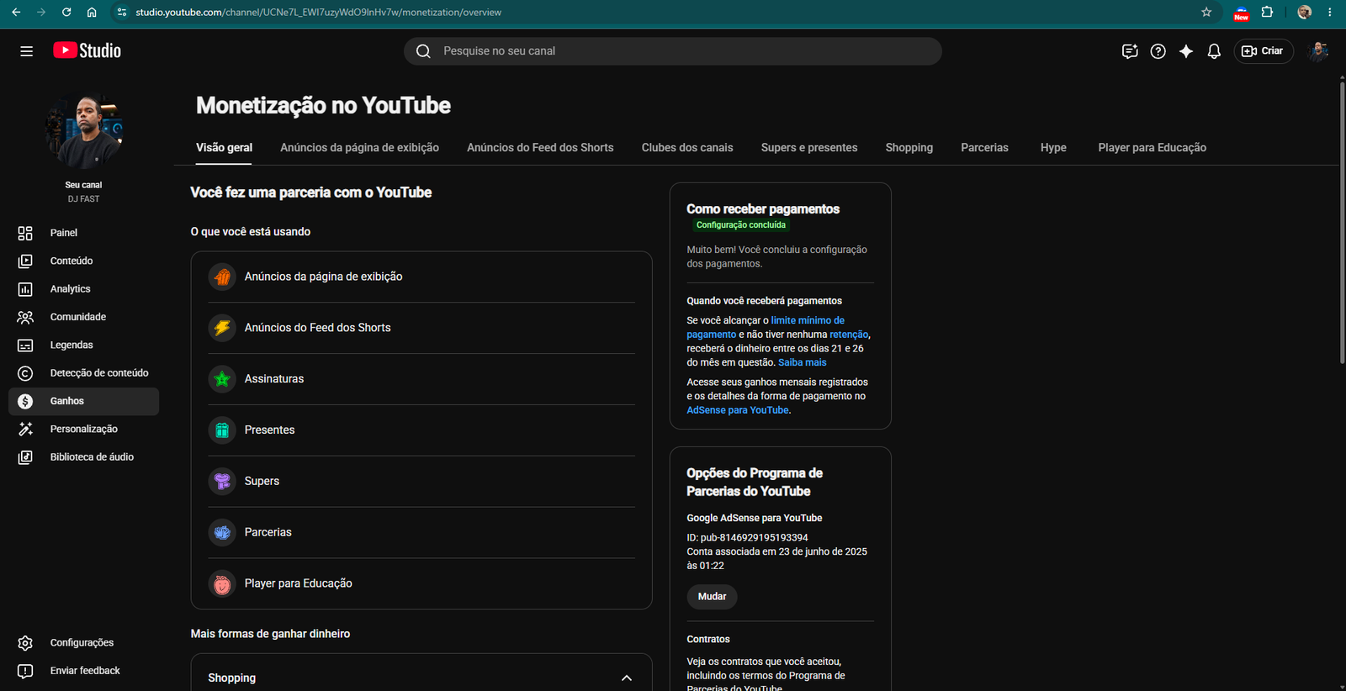Viewport: 1346px width, 691px height.
Task: Click the Supers purple icon
Action: pyautogui.click(x=222, y=481)
